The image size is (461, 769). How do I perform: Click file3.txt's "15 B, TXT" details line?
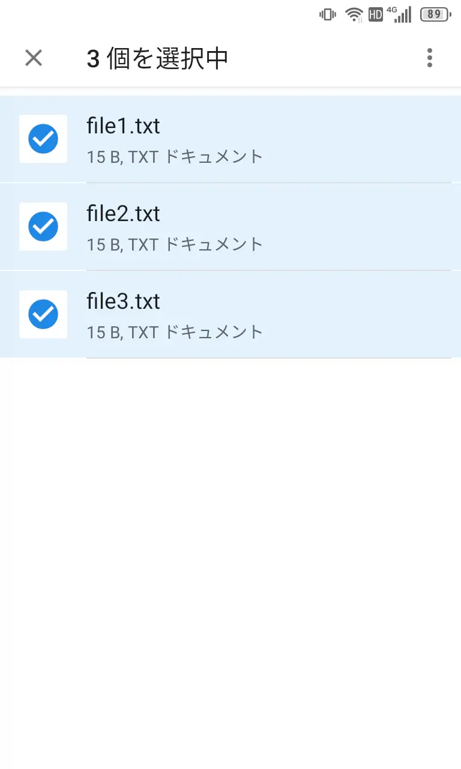point(175,332)
